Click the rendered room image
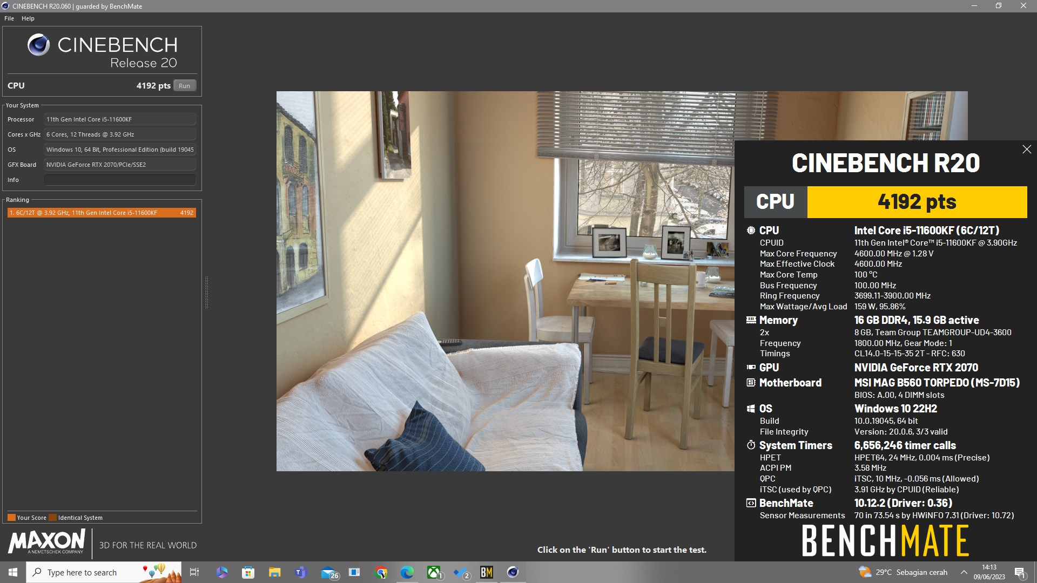This screenshot has height=583, width=1037. point(505,281)
